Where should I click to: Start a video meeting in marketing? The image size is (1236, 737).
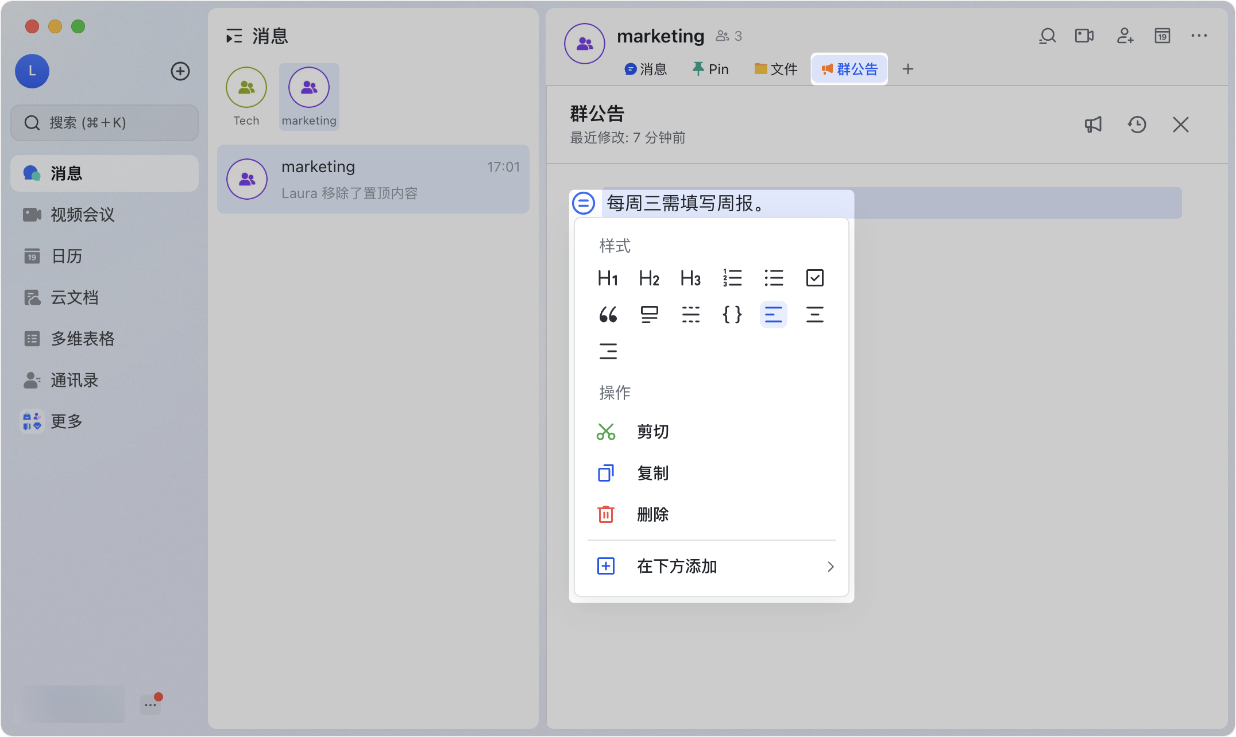pyautogui.click(x=1084, y=36)
